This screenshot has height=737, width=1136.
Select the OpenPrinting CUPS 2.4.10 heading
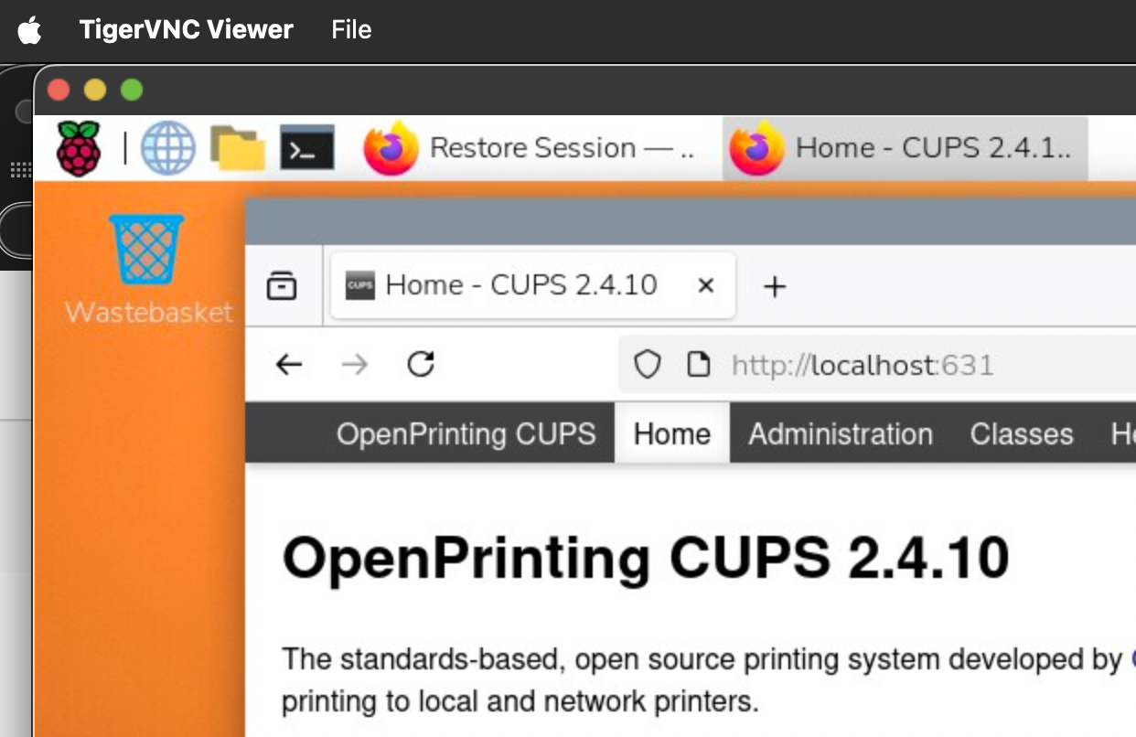(646, 558)
